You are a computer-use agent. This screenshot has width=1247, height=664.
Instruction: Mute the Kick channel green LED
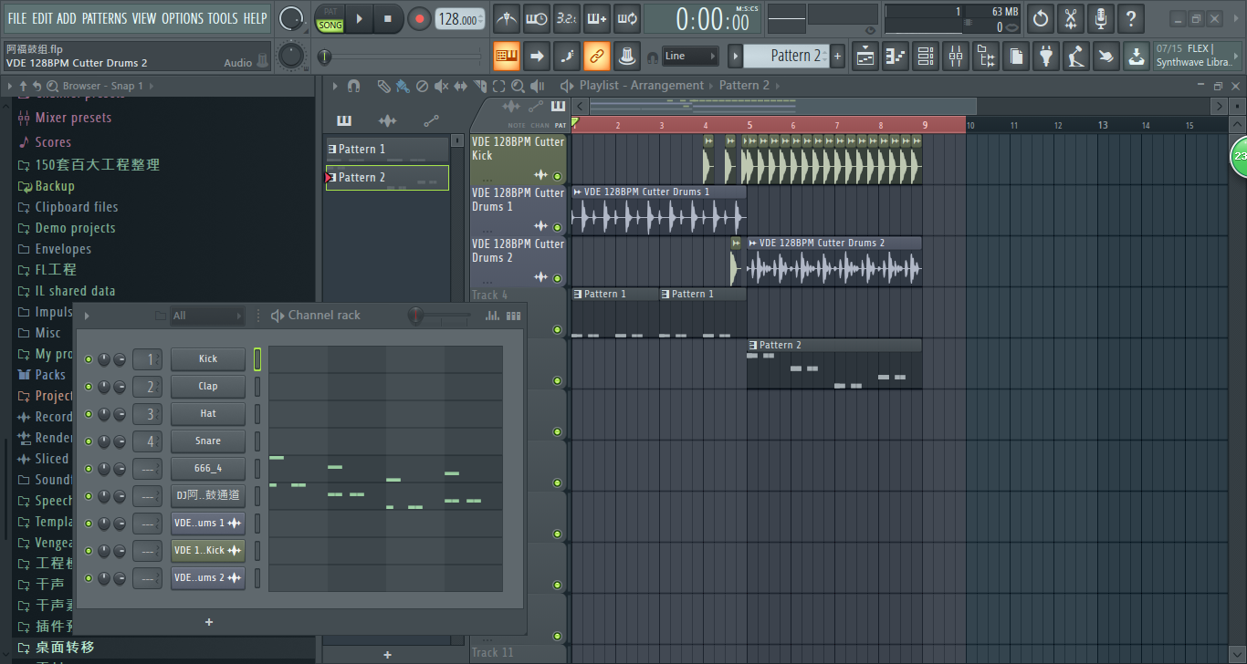[x=89, y=359]
